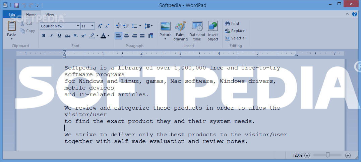Click the Shrink font icon
This screenshot has height=162, width=361.
tap(107, 26)
